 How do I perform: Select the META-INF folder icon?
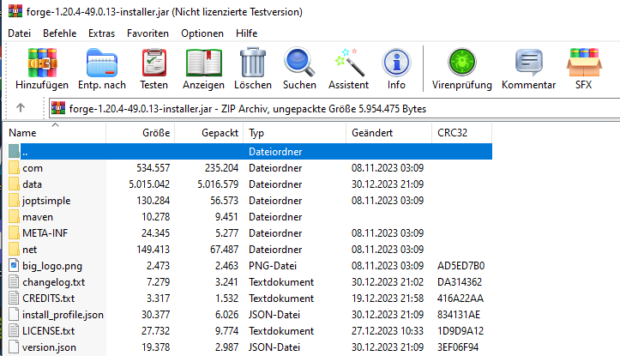tap(14, 233)
